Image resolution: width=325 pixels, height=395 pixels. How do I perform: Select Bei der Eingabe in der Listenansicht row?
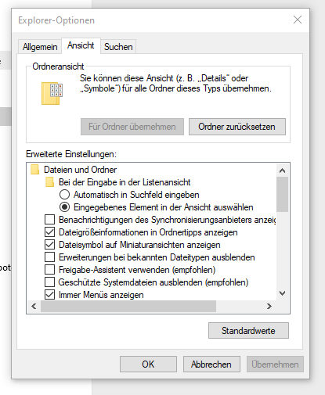[x=125, y=182]
